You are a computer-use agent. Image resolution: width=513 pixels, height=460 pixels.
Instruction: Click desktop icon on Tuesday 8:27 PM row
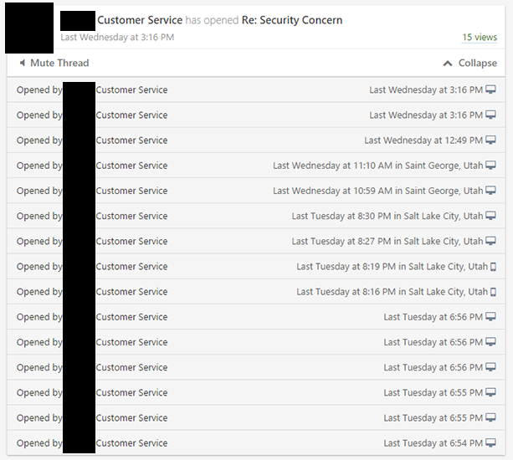coord(490,241)
